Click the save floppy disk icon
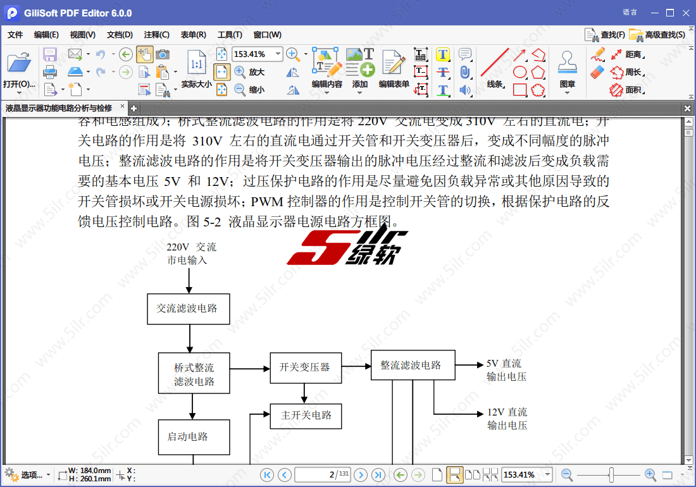 [50, 54]
